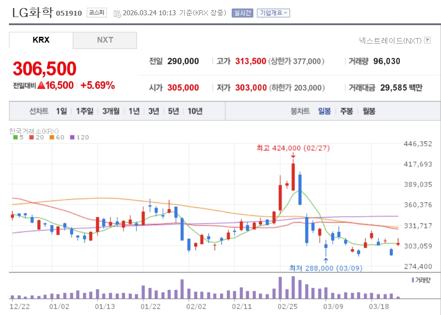
Task: Click the +5.69% change rate
Action: (97, 85)
